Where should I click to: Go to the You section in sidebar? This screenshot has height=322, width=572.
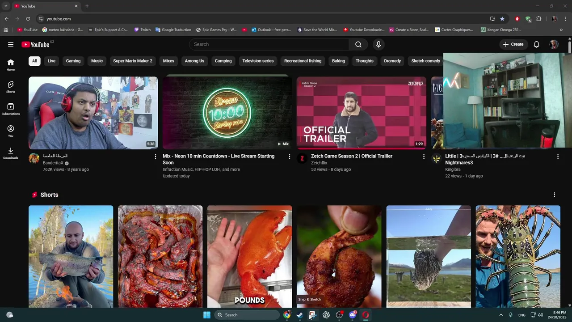click(11, 131)
